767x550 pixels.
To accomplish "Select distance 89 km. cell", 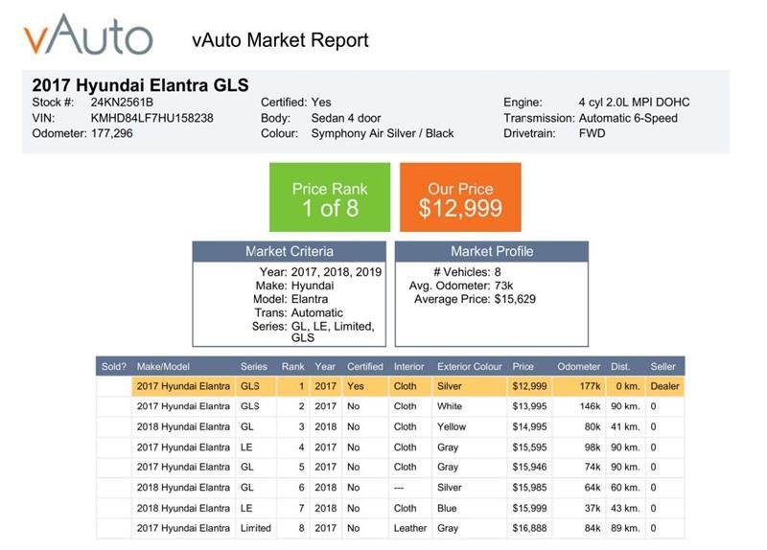I will click(x=625, y=528).
